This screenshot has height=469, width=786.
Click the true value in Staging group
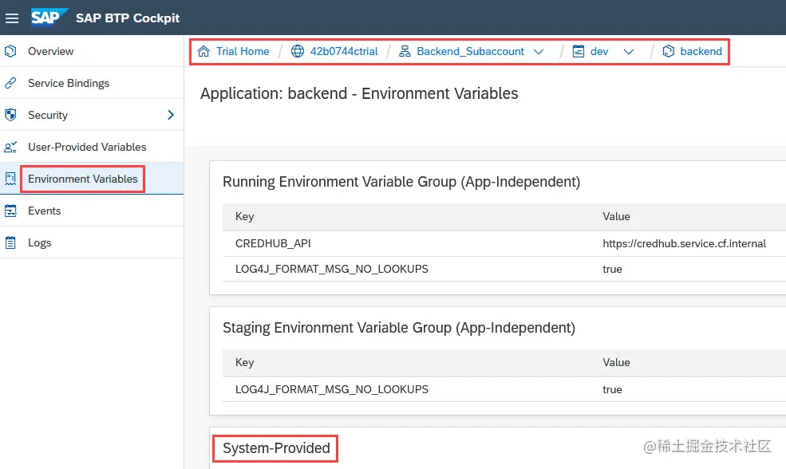pos(612,389)
